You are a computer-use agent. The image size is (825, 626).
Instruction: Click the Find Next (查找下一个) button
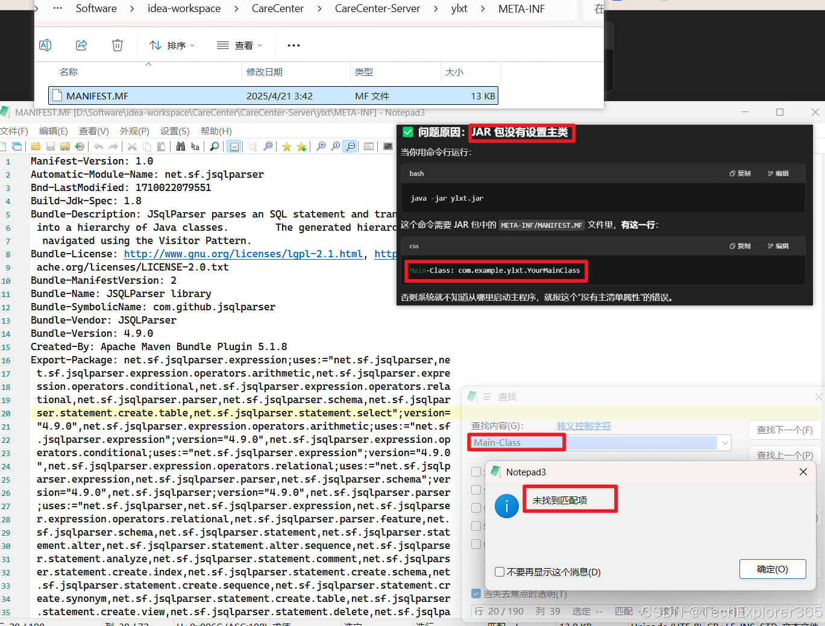[x=784, y=430]
